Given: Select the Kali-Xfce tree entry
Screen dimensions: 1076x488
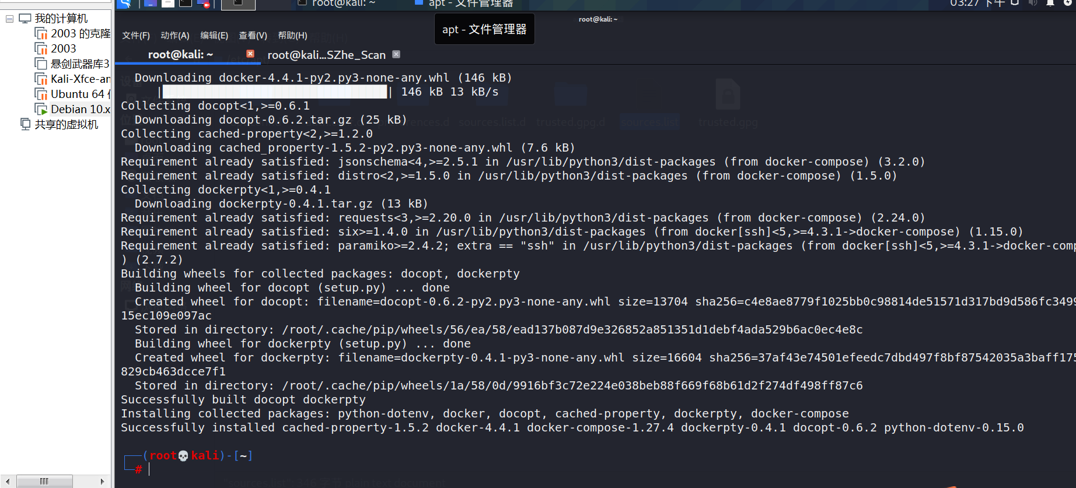Looking at the screenshot, I should [81, 79].
